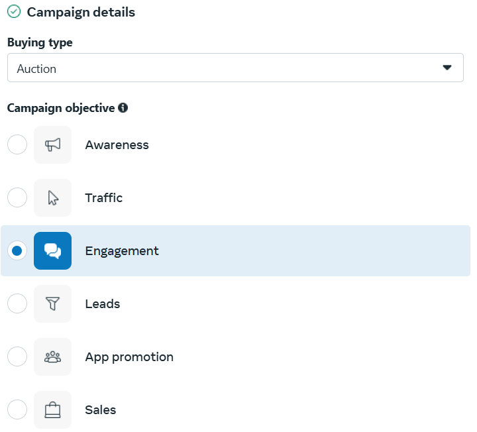This screenshot has height=432, width=477.
Task: Click the Leads funnel icon
Action: pyautogui.click(x=52, y=303)
